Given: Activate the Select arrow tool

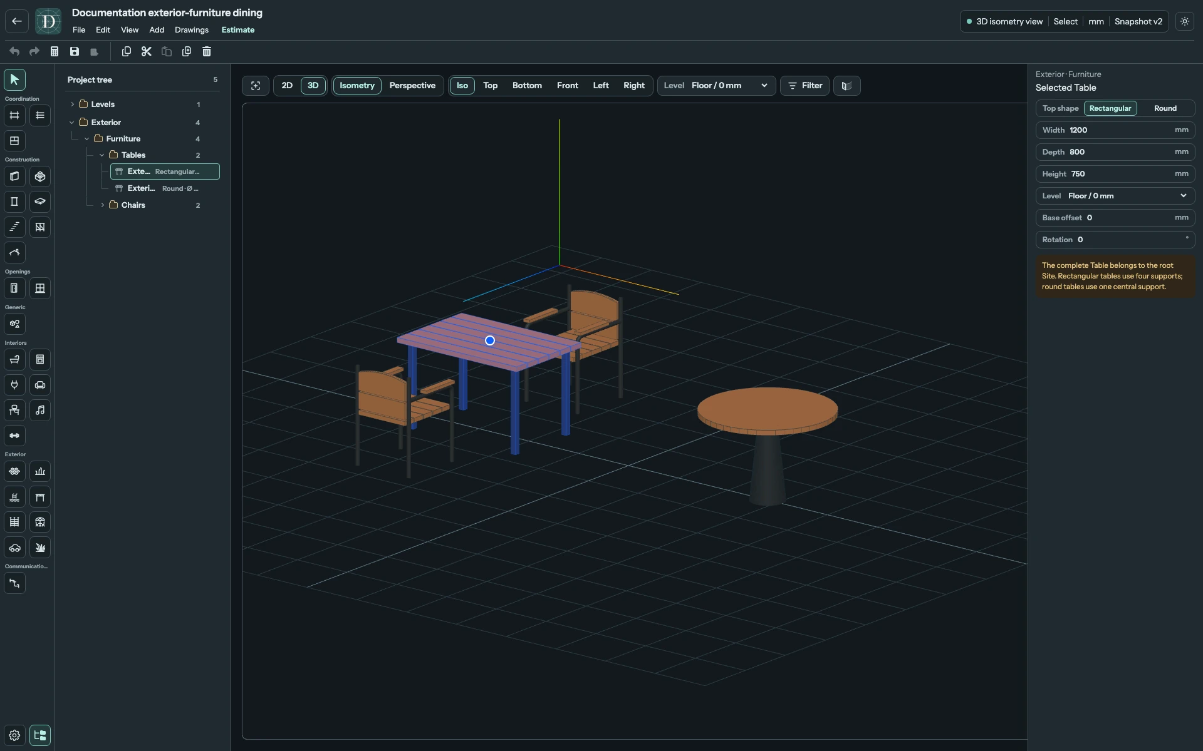Looking at the screenshot, I should 14,79.
